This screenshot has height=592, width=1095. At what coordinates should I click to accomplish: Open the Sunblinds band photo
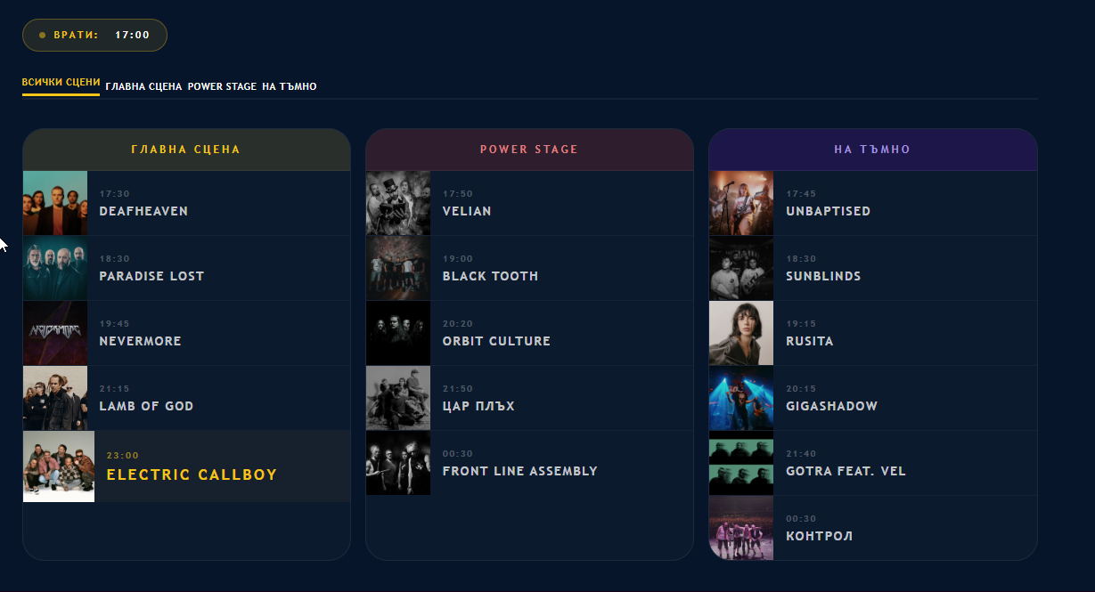tap(741, 268)
